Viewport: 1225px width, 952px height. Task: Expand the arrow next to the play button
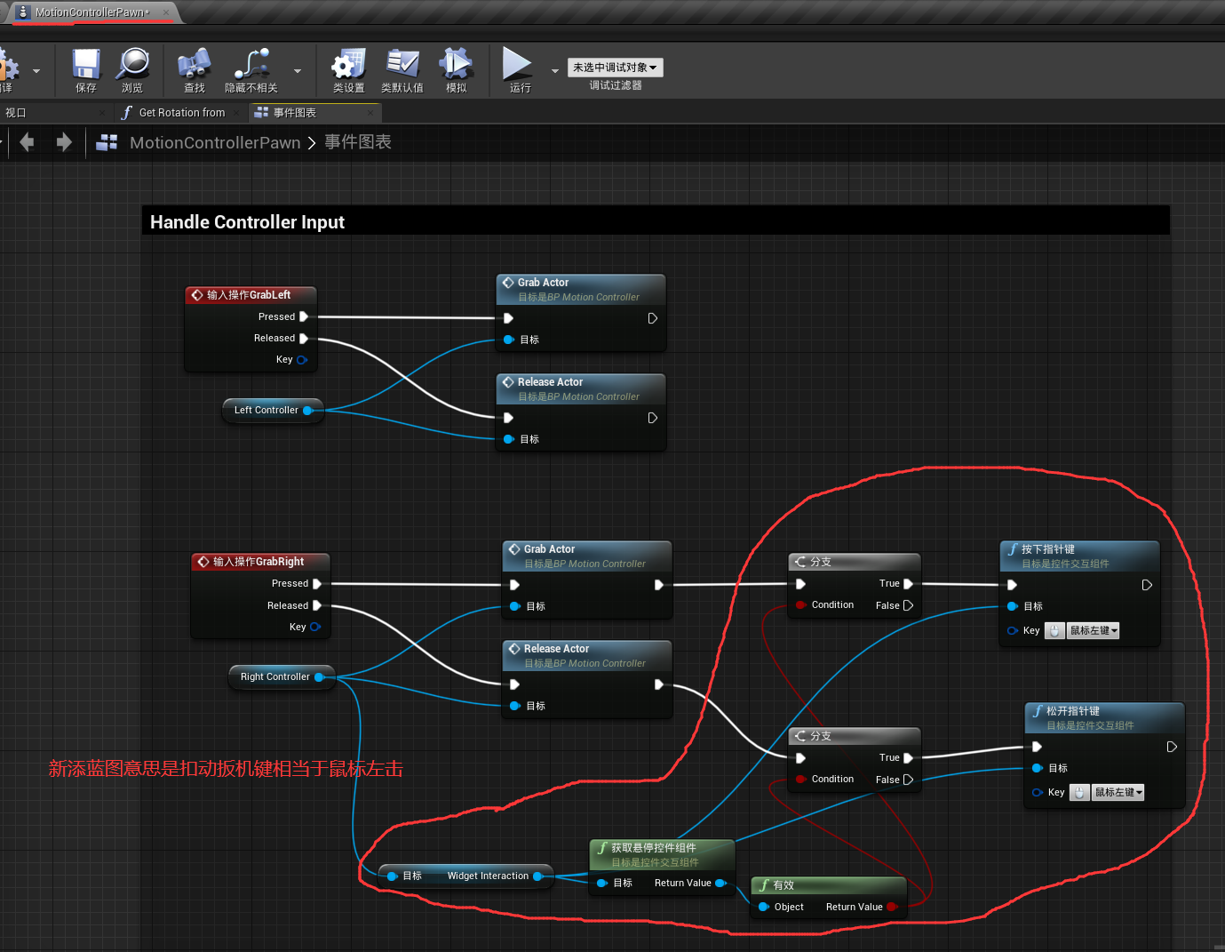tap(554, 70)
